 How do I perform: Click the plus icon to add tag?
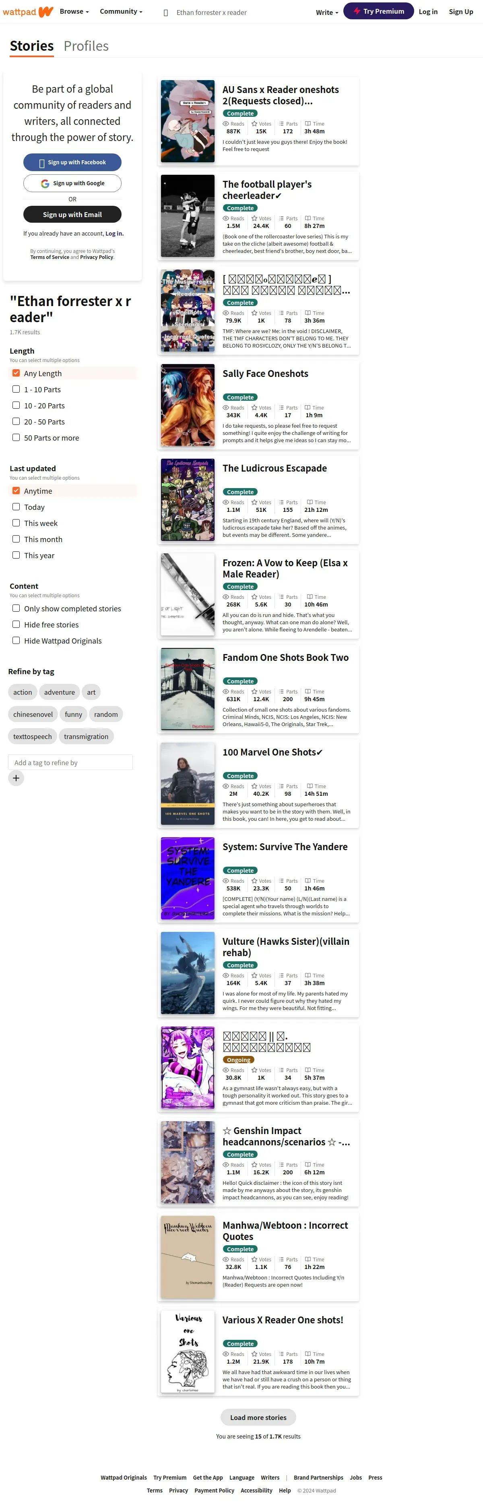point(17,778)
